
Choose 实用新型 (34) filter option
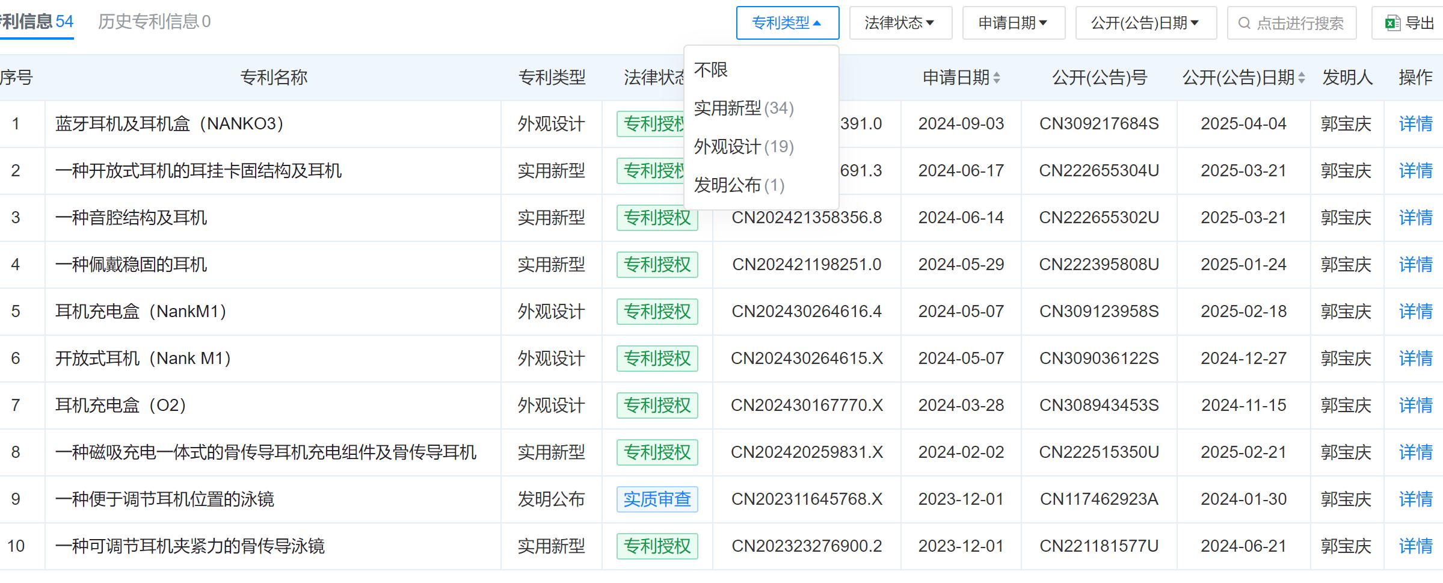(743, 108)
